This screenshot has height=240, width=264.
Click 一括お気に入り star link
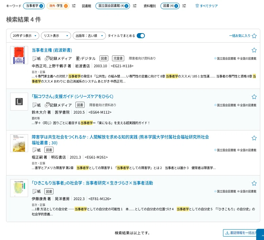coord(243,35)
